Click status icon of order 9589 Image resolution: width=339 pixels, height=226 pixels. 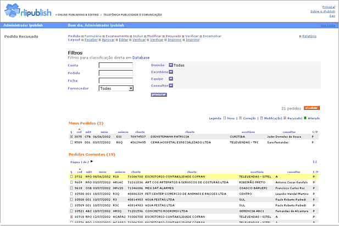tap(71, 142)
